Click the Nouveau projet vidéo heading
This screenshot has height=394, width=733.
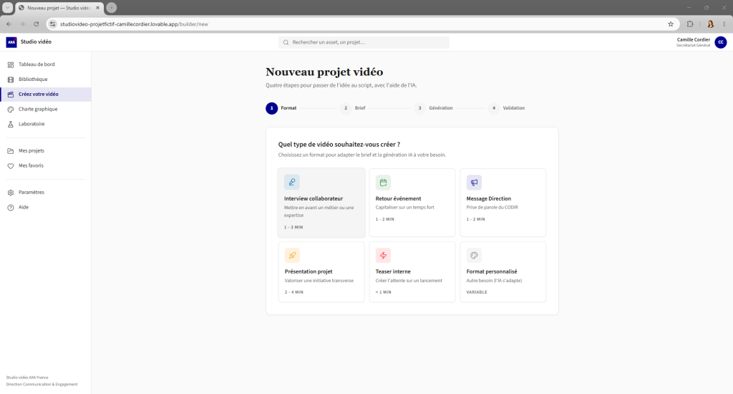click(324, 72)
